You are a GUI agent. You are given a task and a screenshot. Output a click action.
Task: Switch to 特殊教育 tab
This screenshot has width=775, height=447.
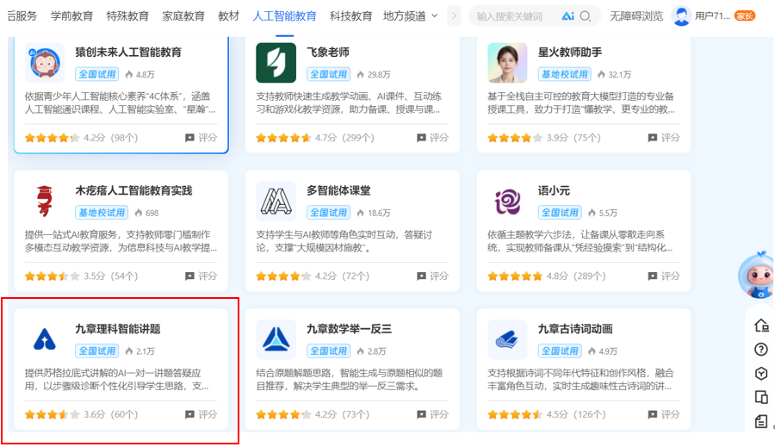click(x=127, y=16)
